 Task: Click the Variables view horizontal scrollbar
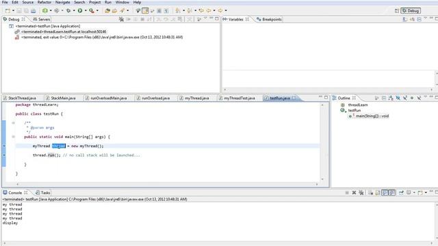click(x=328, y=90)
